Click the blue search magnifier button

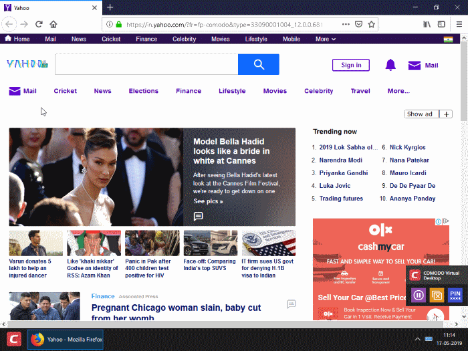[259, 64]
